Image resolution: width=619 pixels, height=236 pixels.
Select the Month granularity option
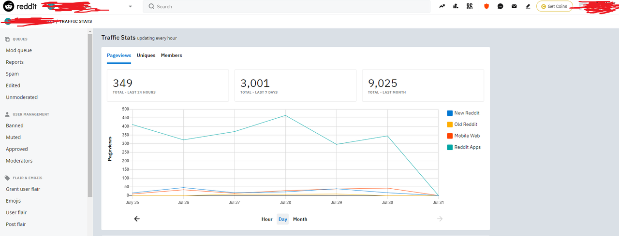pyautogui.click(x=300, y=219)
